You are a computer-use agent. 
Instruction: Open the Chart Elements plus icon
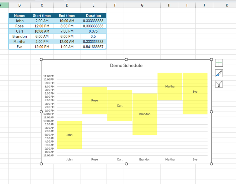[219, 63]
